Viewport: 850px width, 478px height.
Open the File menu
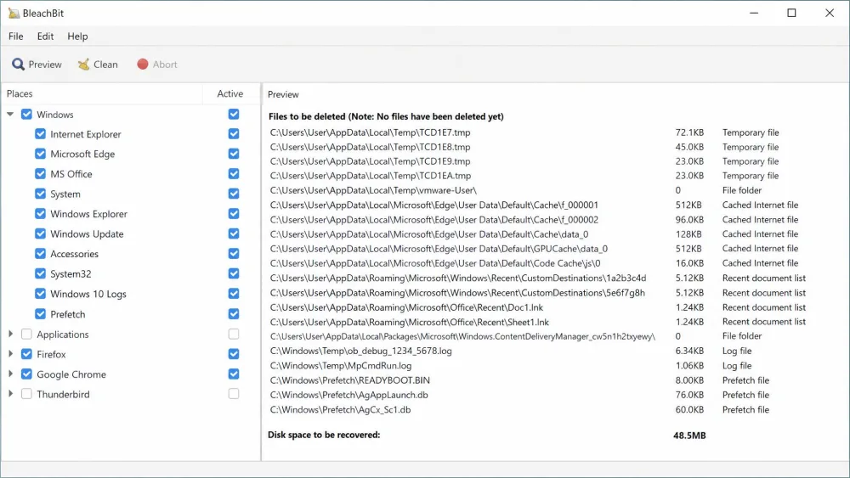coord(15,37)
